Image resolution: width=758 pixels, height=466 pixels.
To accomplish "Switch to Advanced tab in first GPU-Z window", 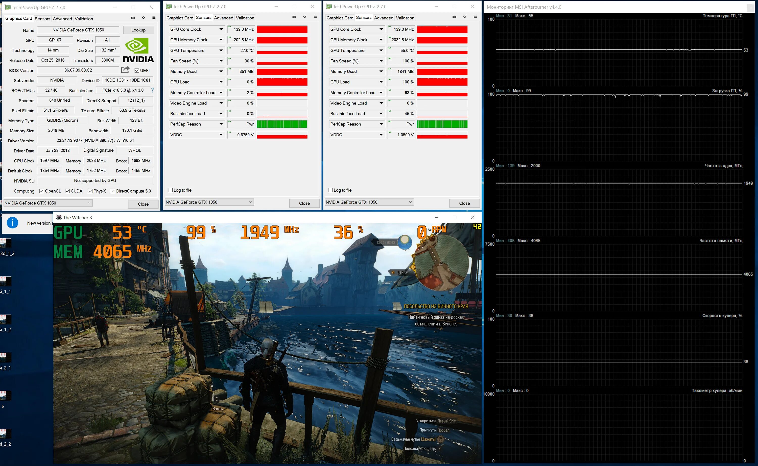I will 62,19.
